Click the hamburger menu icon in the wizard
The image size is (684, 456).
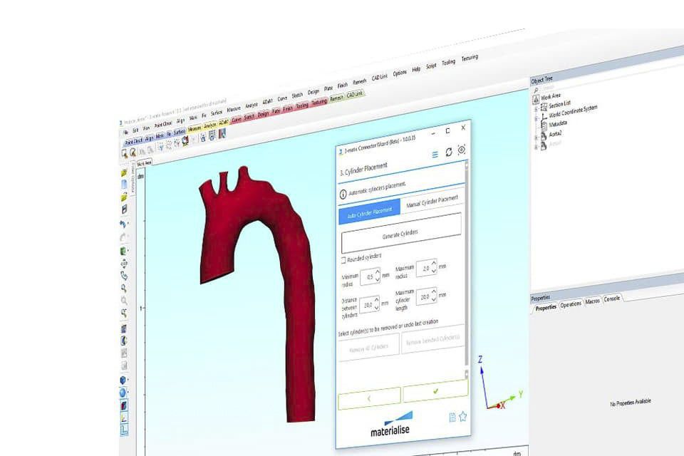[435, 154]
